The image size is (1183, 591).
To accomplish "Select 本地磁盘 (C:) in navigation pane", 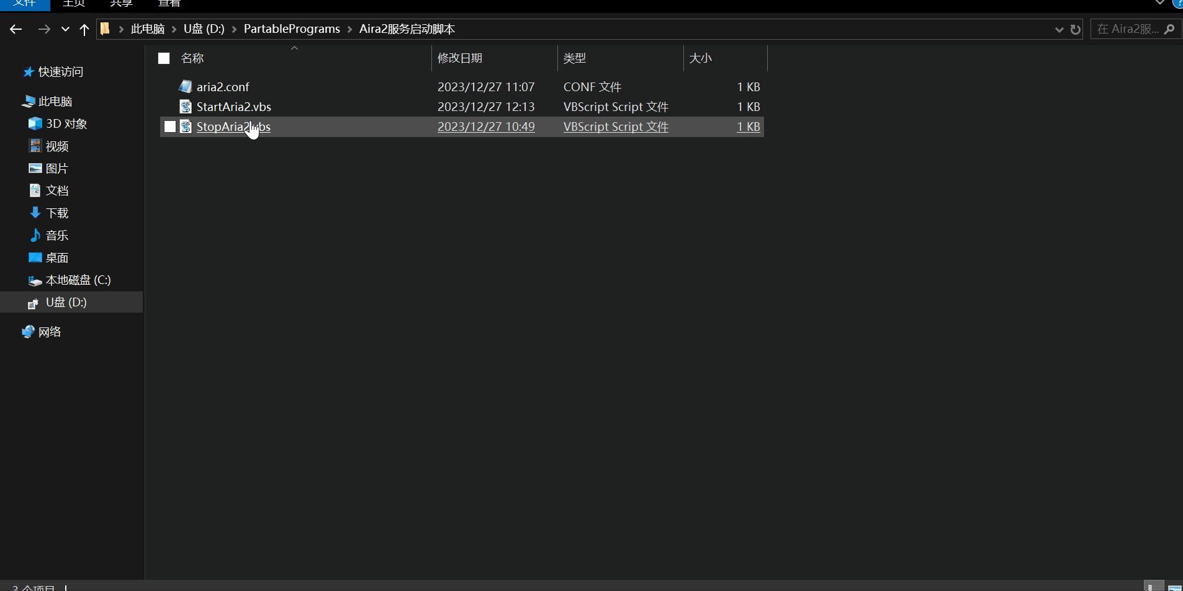I will coord(78,280).
